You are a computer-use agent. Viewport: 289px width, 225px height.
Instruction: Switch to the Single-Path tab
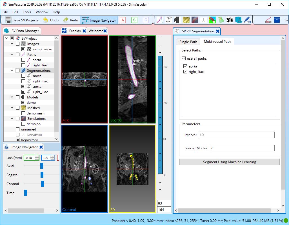[x=188, y=41]
